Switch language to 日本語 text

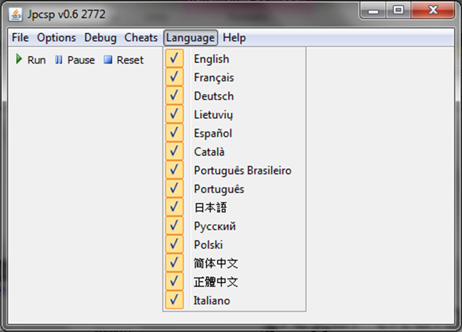210,208
